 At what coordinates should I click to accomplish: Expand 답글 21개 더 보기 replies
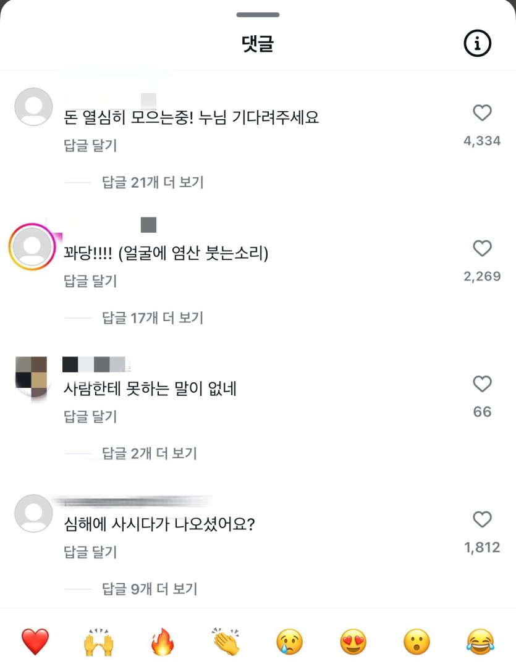153,182
